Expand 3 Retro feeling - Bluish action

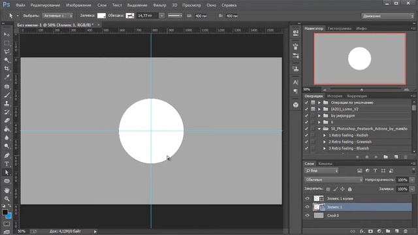tap(325, 148)
